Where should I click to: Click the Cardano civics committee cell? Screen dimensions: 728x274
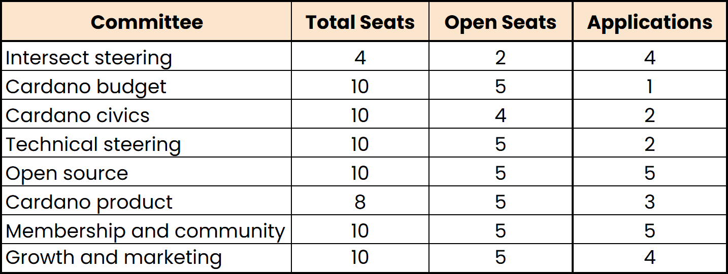(x=78, y=115)
